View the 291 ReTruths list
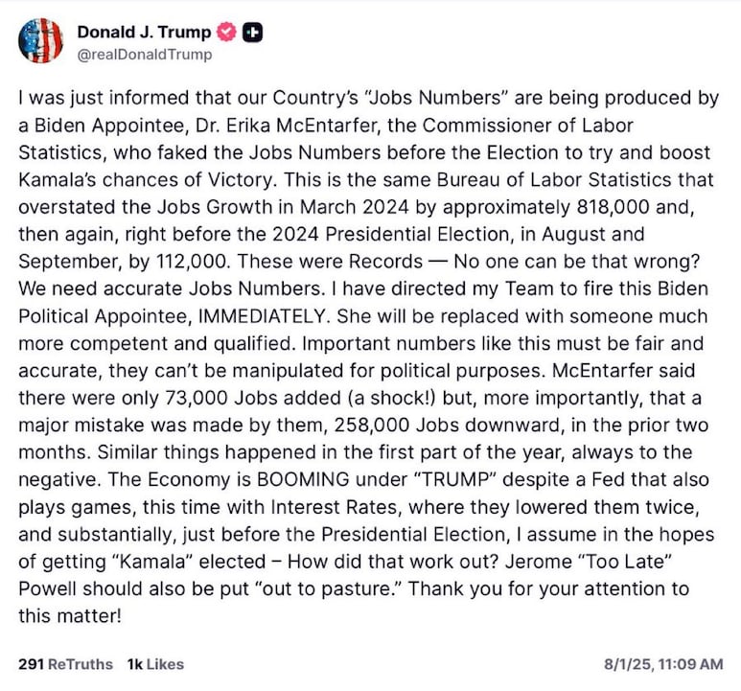Image resolution: width=741 pixels, height=691 pixels. point(66,664)
